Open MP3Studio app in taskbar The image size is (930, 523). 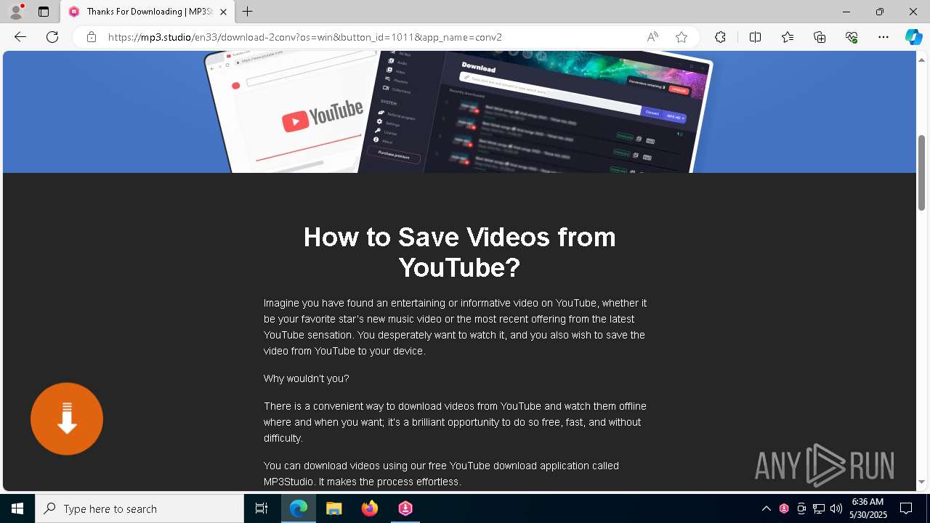(x=405, y=508)
